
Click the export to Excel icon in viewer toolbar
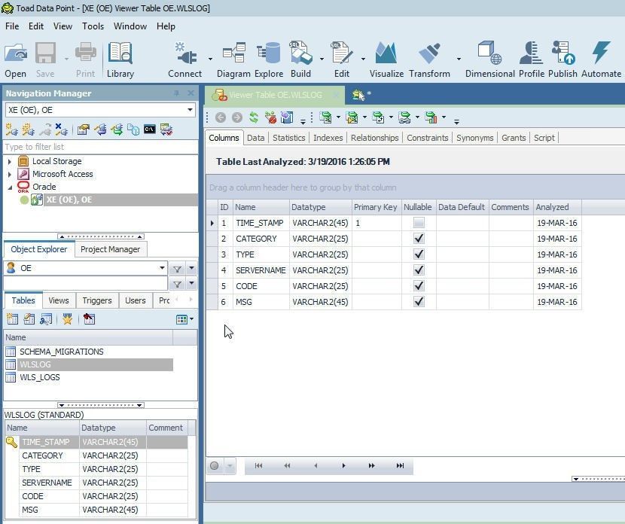(x=325, y=117)
